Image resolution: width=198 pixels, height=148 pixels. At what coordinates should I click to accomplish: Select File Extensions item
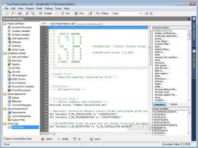(19, 75)
